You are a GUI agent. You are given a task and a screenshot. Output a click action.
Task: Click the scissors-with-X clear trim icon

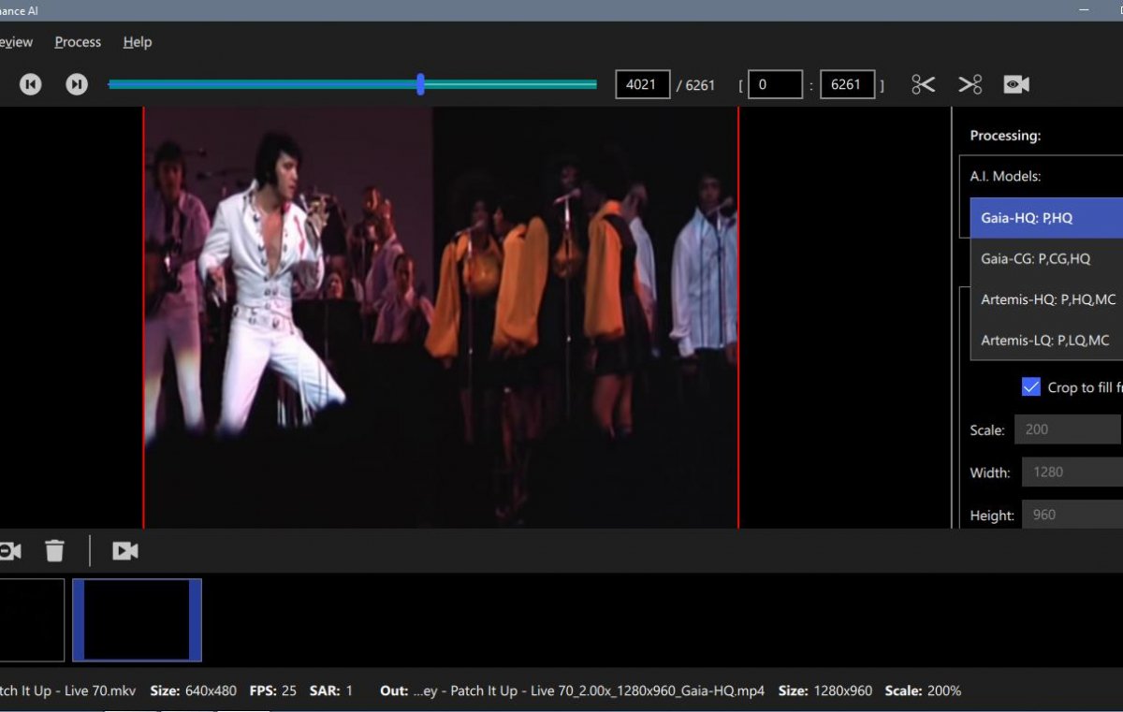tap(970, 84)
